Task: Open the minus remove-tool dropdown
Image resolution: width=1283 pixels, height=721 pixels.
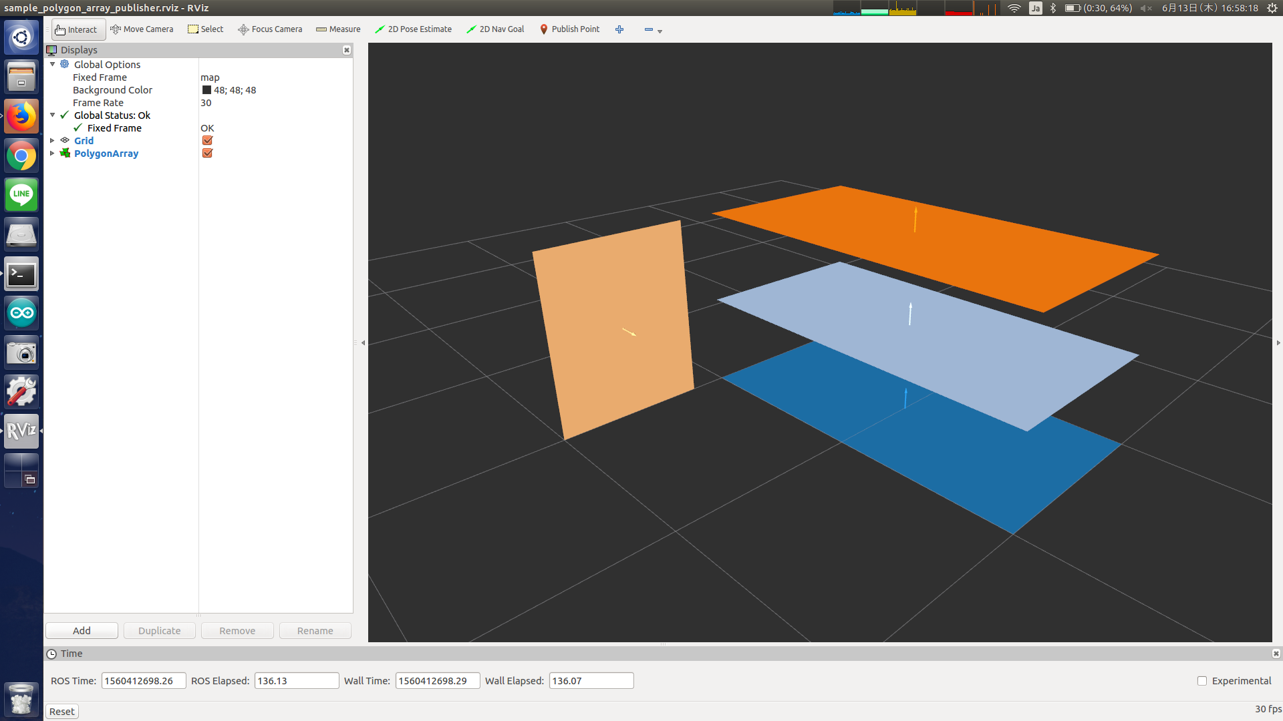Action: point(653,30)
